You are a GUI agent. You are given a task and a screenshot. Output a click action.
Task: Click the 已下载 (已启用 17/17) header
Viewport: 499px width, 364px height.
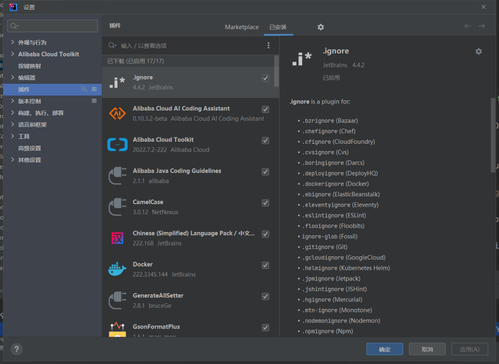[135, 61]
